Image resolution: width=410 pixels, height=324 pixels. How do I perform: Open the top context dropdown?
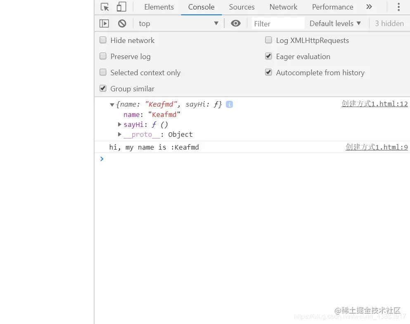[x=179, y=24]
